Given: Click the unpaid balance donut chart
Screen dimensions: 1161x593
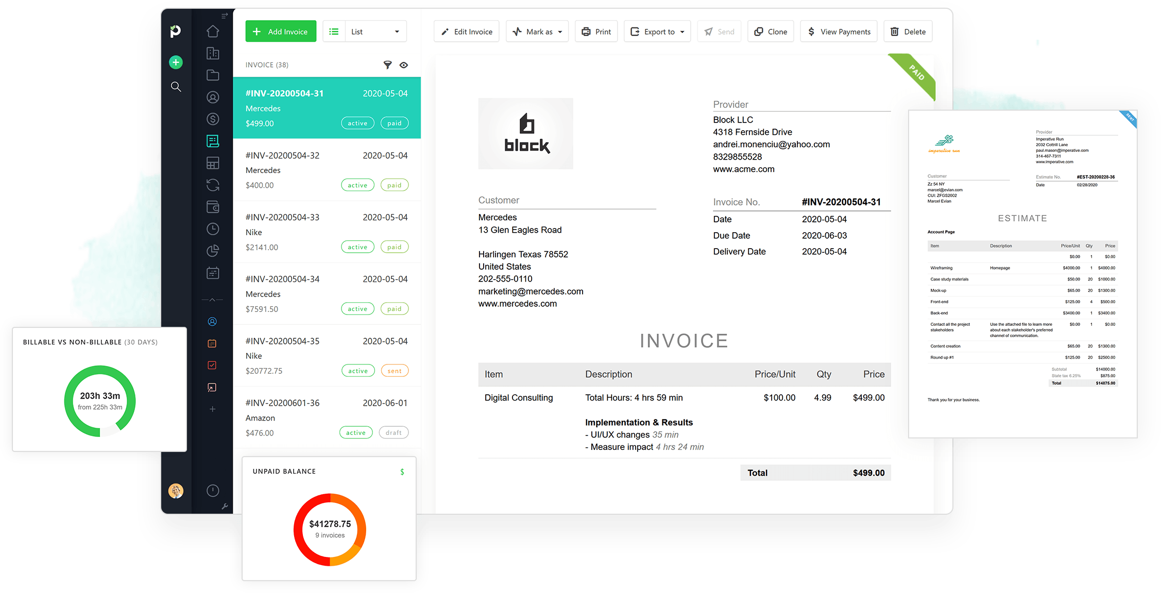Looking at the screenshot, I should 330,529.
